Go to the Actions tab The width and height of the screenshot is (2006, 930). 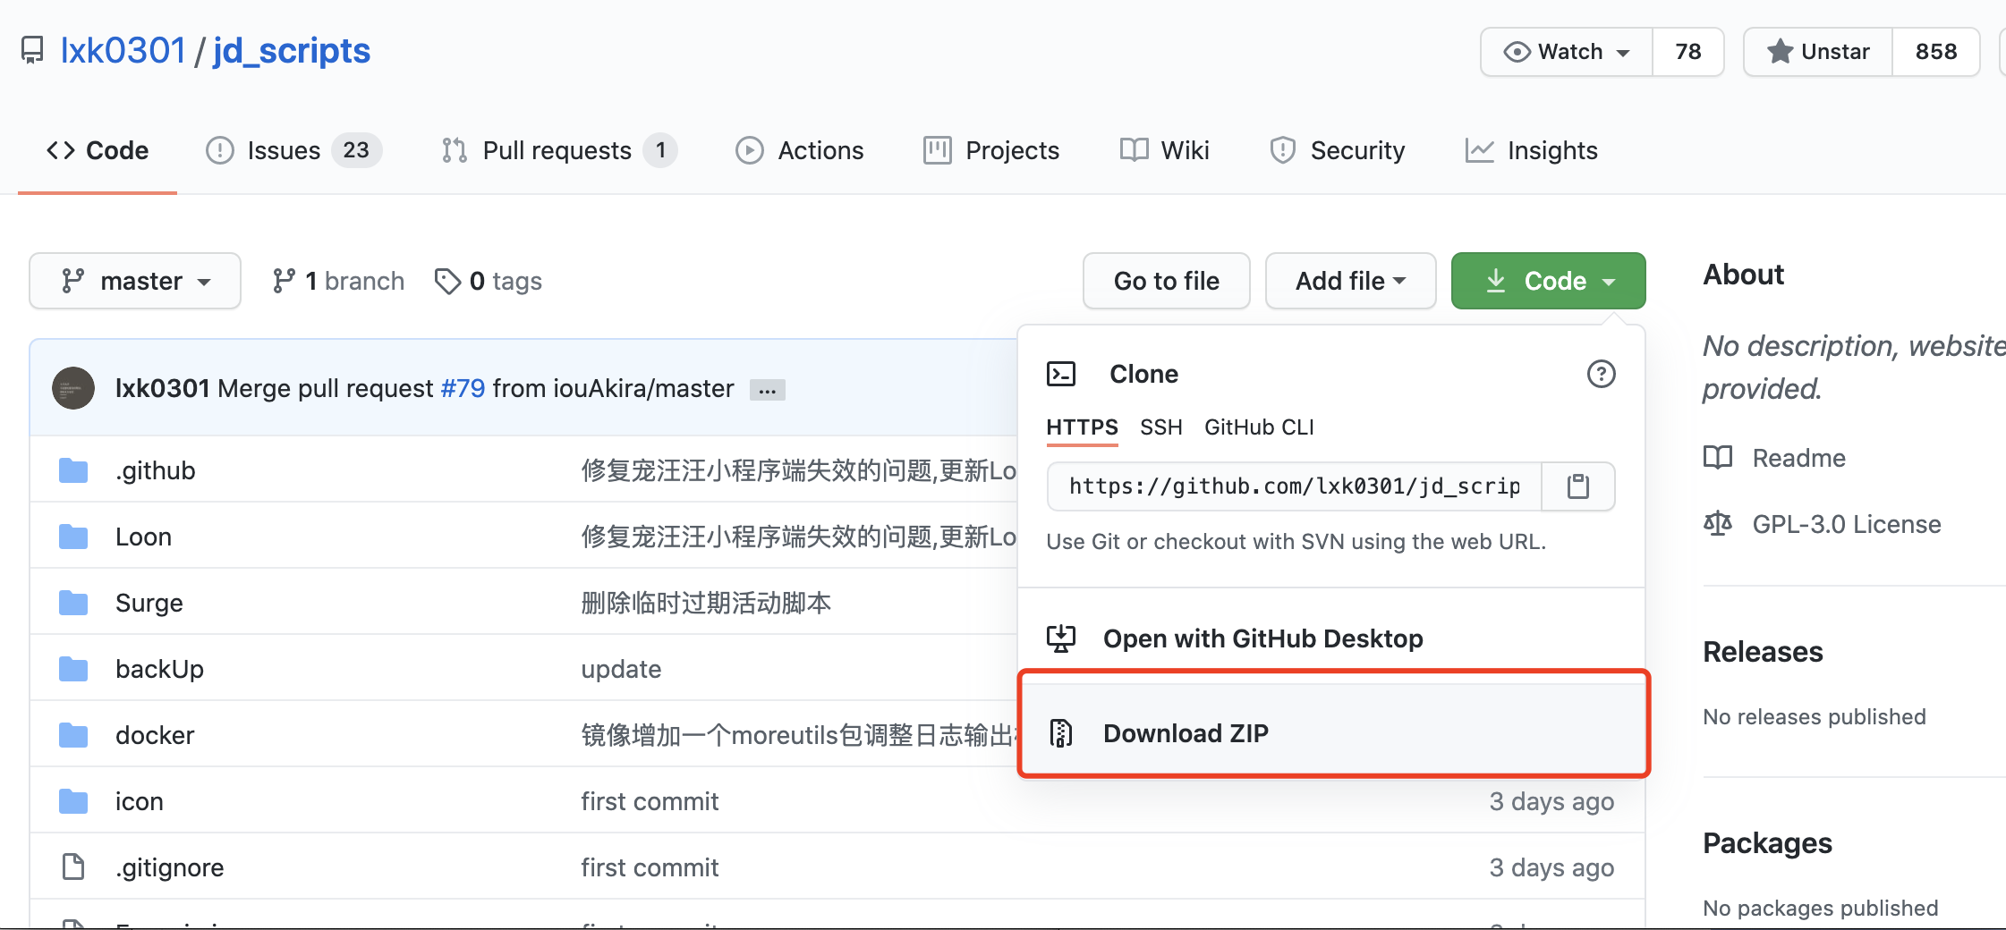click(800, 150)
